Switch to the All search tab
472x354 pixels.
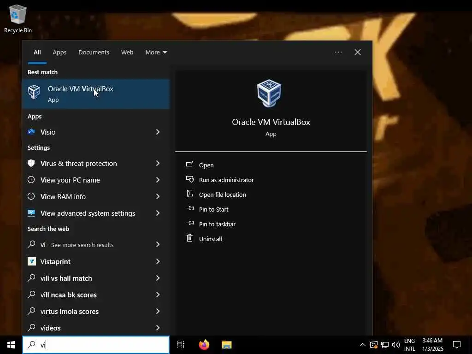point(37,53)
